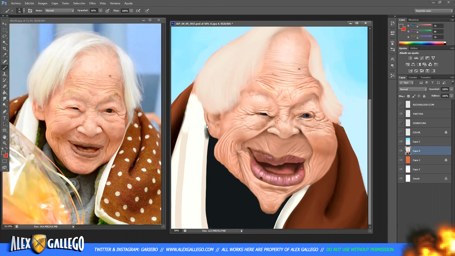Select the Horizontal Type tool
Viewport: 455px width, 256px height.
tap(5, 118)
